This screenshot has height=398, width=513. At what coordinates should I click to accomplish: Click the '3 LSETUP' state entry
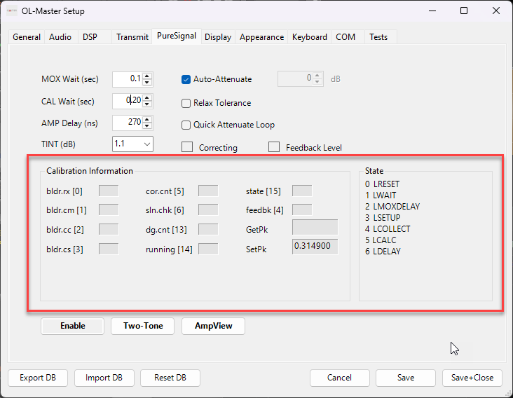pyautogui.click(x=383, y=217)
